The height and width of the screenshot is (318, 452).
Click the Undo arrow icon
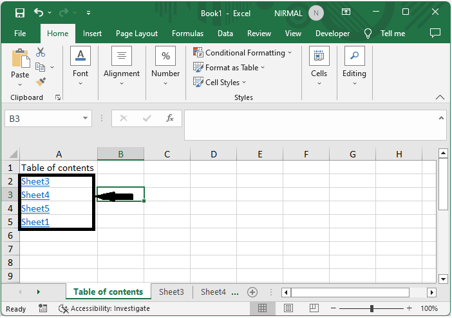point(39,12)
